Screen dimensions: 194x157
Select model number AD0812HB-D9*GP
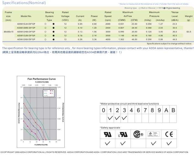coord(26,32)
